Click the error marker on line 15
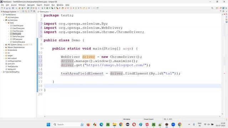Screen dimensions: 228x128 coord(37,74)
